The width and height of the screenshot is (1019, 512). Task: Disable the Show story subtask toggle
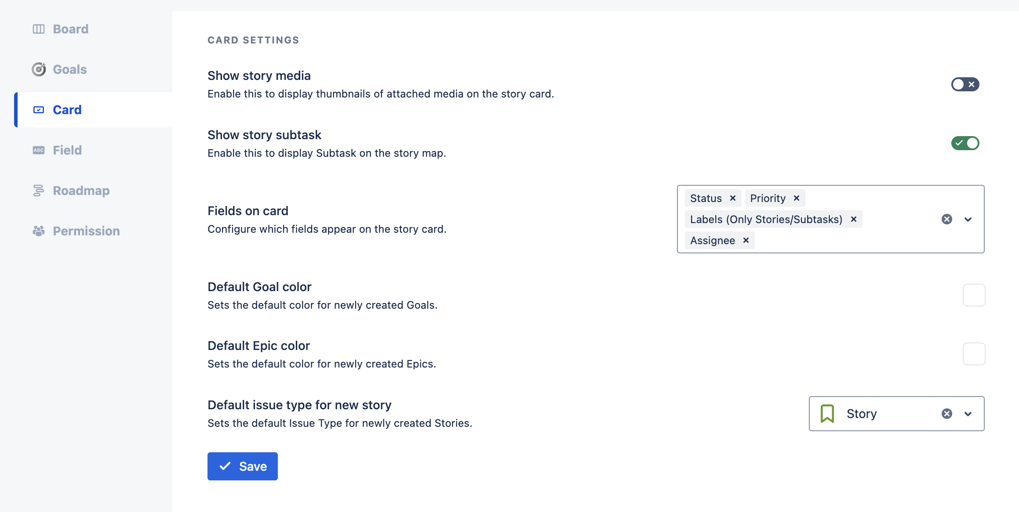[965, 143]
